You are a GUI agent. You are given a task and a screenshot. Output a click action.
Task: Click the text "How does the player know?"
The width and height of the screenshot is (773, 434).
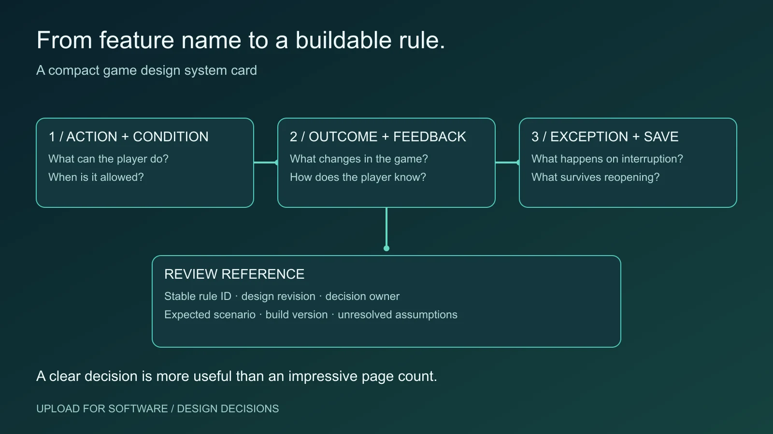[x=358, y=177]
